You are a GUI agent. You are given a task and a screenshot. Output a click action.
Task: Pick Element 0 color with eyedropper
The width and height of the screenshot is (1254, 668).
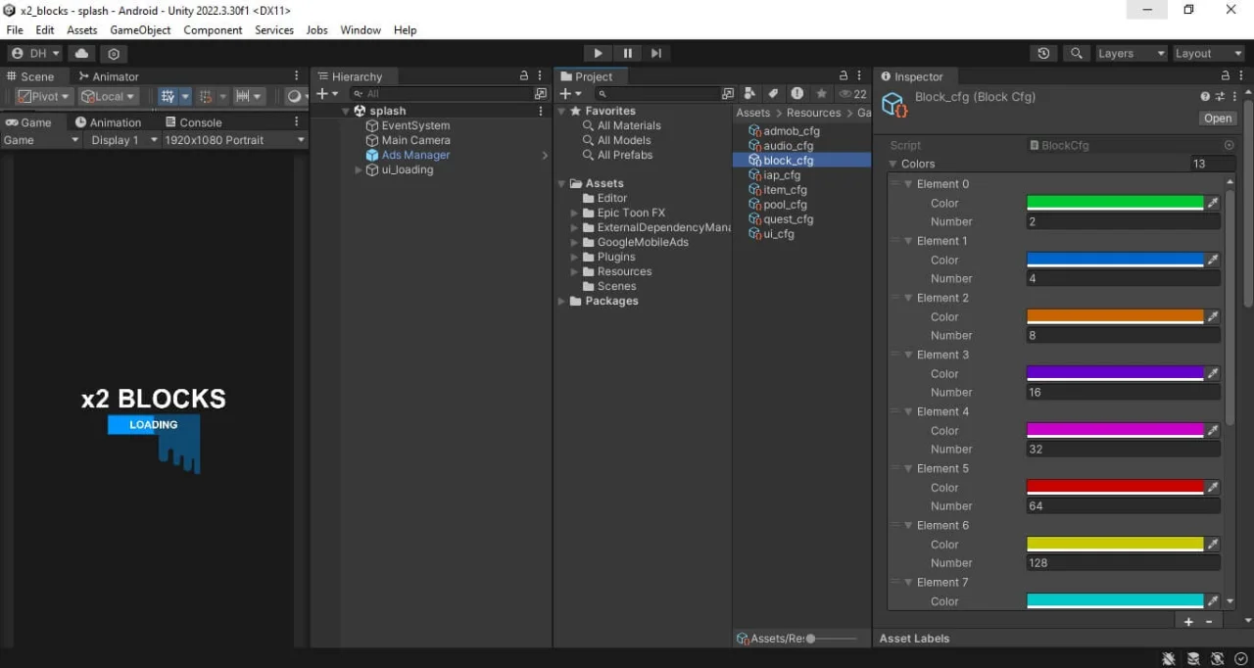pyautogui.click(x=1213, y=204)
